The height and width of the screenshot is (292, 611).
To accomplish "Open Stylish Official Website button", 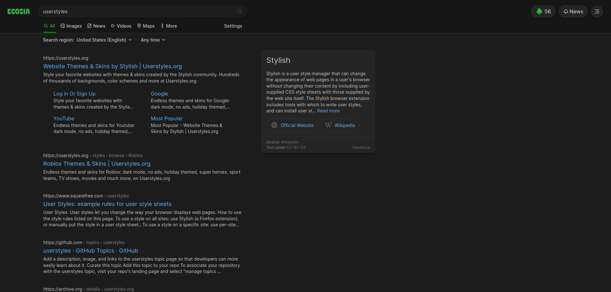I will point(292,125).
